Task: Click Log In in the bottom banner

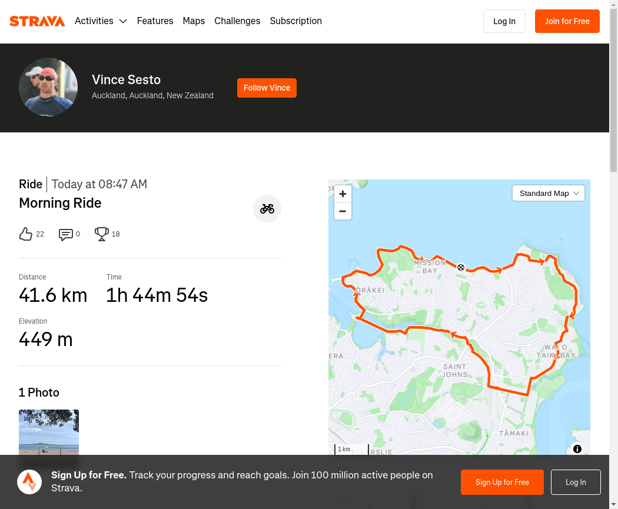Action: point(576,482)
